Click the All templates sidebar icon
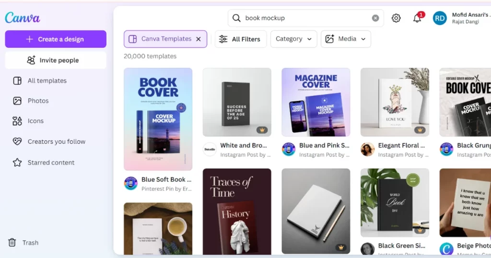The width and height of the screenshot is (491, 258). click(x=17, y=81)
